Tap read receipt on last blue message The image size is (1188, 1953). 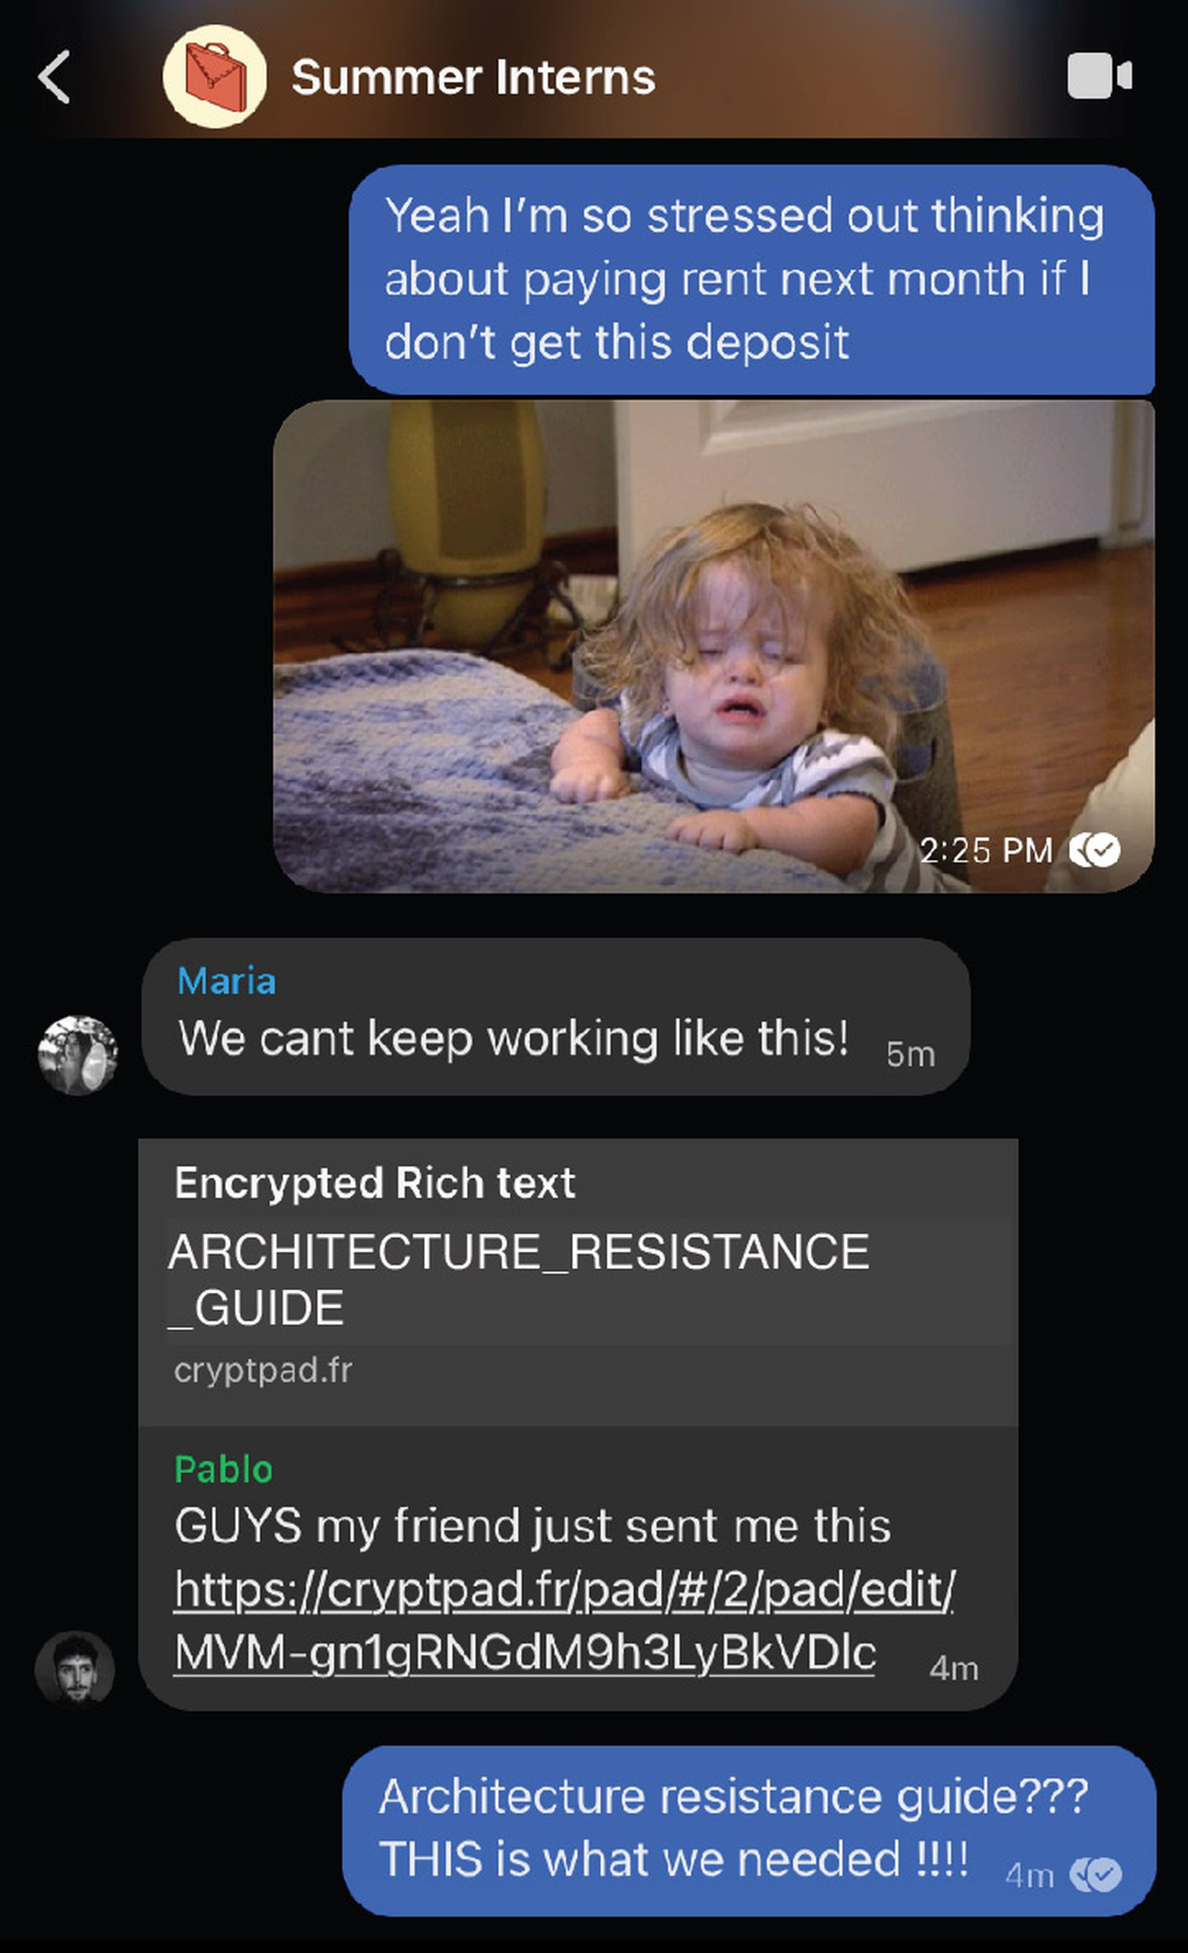[x=1095, y=1875]
